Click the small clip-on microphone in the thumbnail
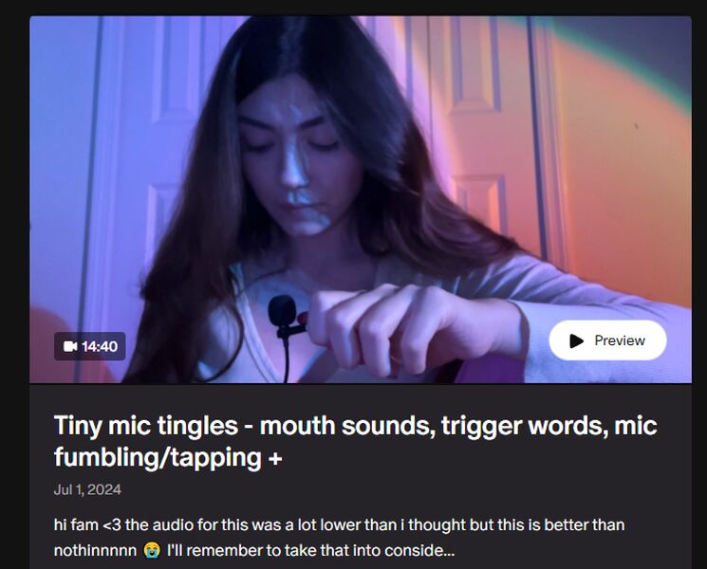Viewport: 707px width, 569px height. click(285, 318)
